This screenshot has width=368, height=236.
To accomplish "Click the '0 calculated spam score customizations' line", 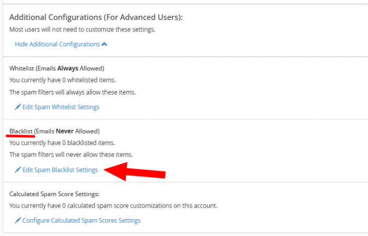I will [114, 206].
